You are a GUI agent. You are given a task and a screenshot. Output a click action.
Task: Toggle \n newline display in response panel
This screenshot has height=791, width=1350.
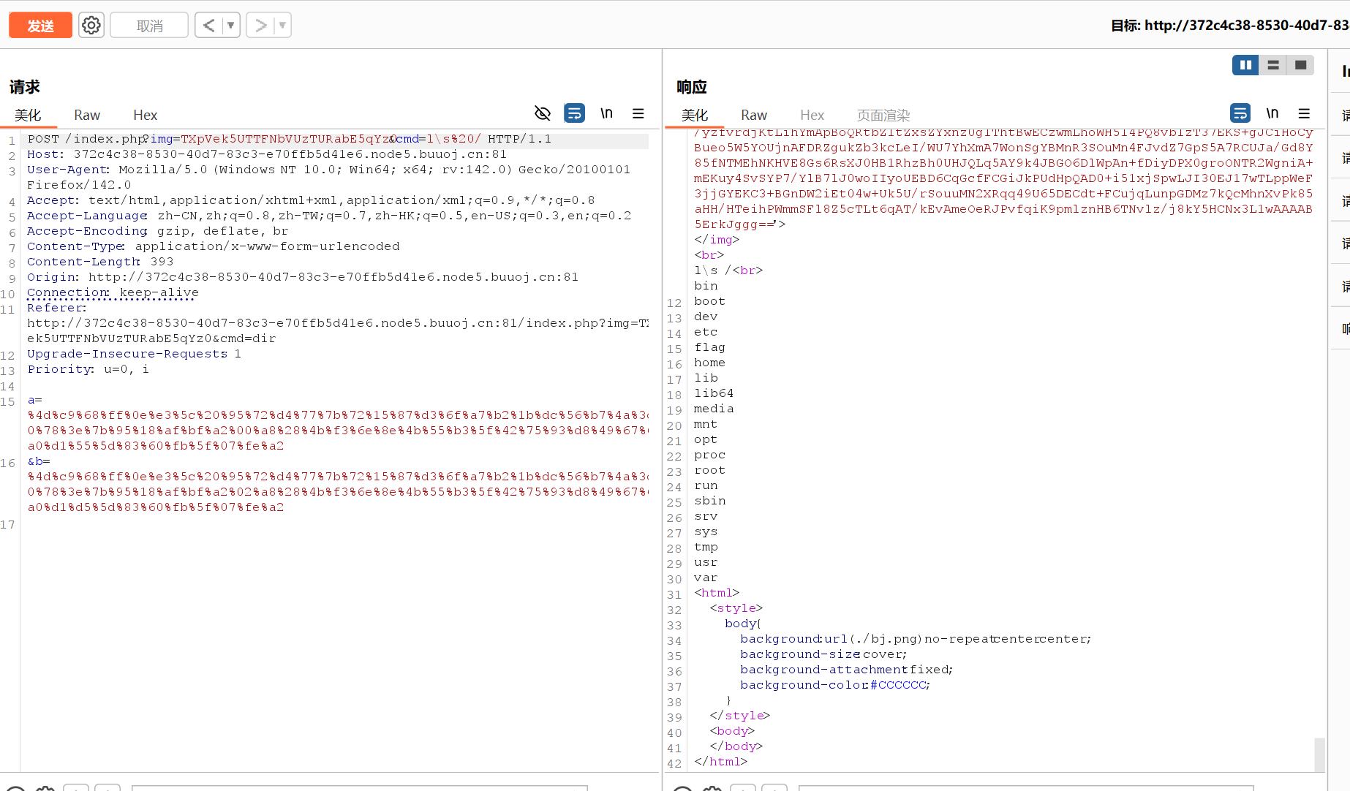[1272, 113]
